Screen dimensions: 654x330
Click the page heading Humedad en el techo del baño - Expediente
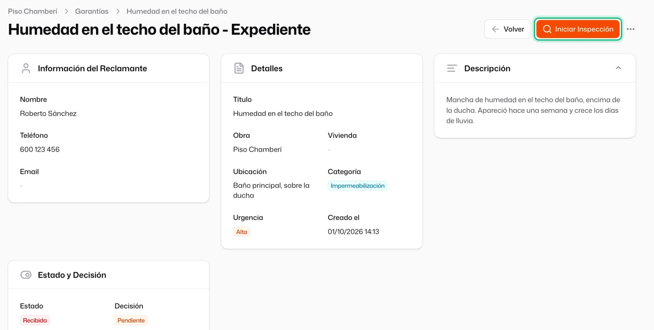click(x=159, y=29)
